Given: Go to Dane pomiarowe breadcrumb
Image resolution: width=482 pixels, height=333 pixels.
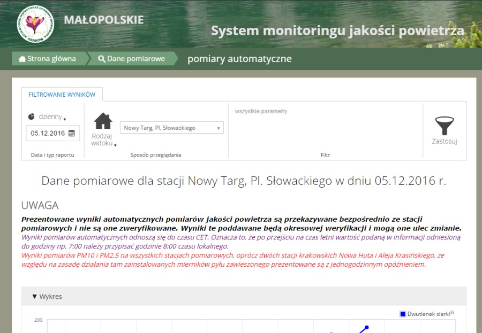Looking at the screenshot, I should pos(132,59).
